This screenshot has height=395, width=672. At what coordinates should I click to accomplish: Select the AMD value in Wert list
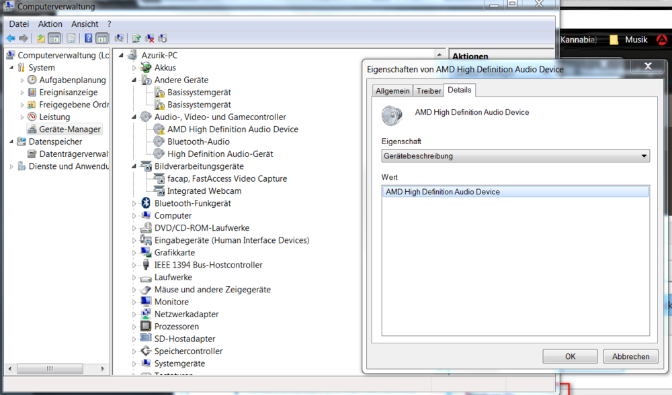tap(515, 192)
